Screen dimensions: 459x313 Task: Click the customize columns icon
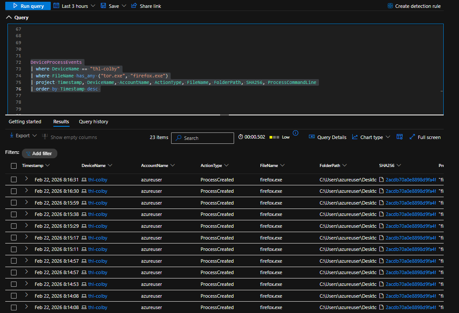[399, 137]
